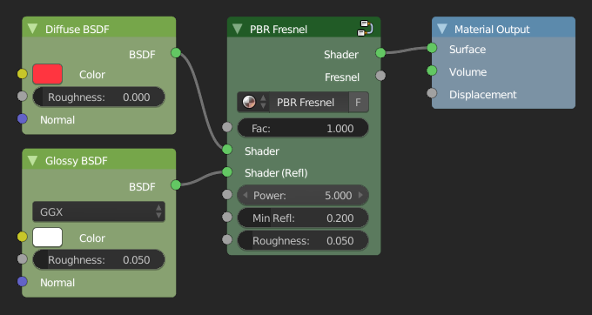Screen dimensions: 592x315
Task: Click the Material Output Surface input socket
Action: [x=433, y=48]
